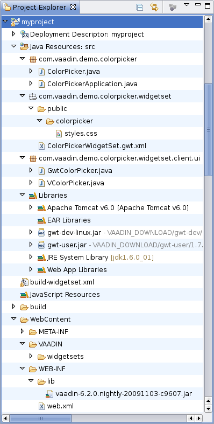Viewport: 214px width, 424px height.
Task: Click the horizontal scrollbar thumb
Action: [x=40, y=418]
